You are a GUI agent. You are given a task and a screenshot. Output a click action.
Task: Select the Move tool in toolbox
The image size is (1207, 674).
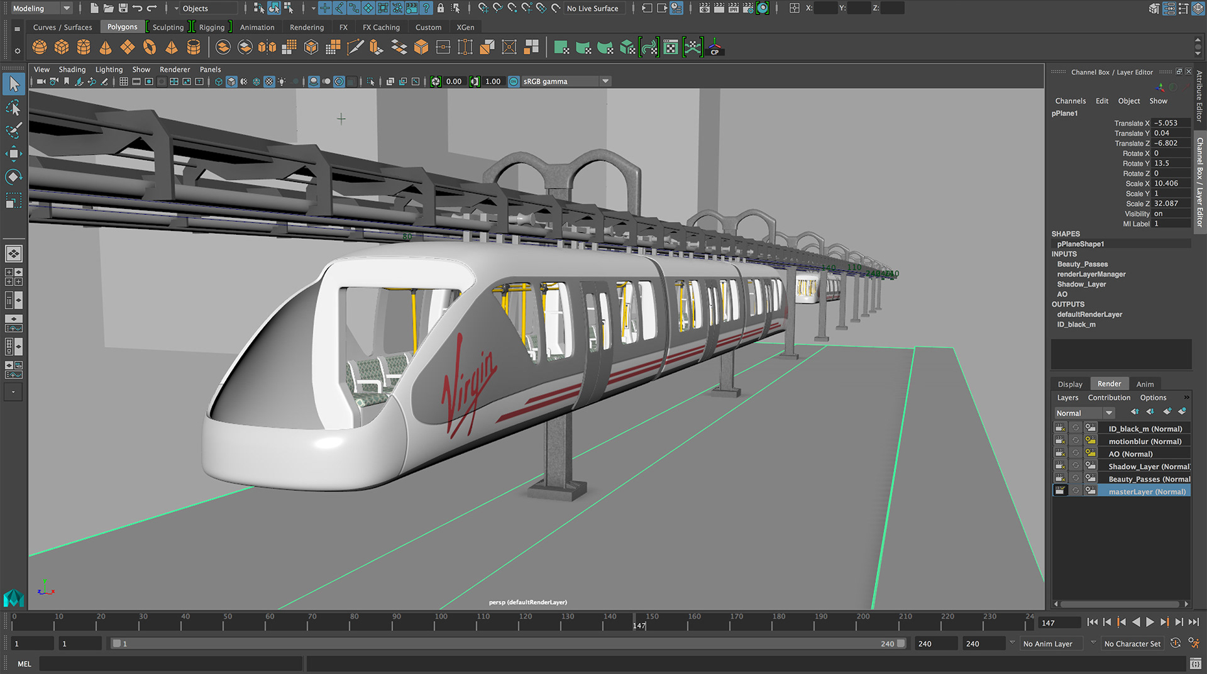[x=14, y=154]
